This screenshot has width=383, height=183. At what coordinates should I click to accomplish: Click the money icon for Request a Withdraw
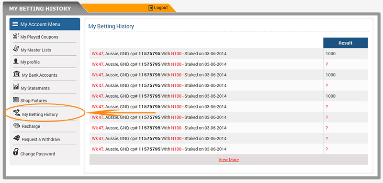tap(16, 139)
